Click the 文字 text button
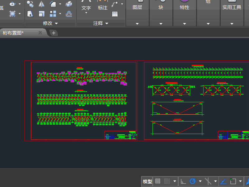The width and height of the screenshot is (249, 187). pyautogui.click(x=86, y=8)
